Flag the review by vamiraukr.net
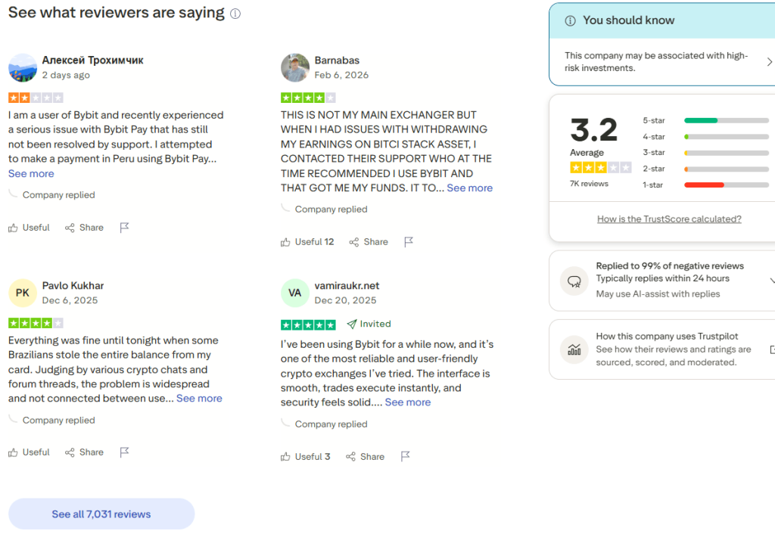 [406, 456]
